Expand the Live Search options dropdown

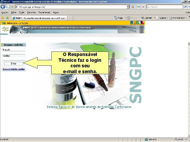coord(189,7)
